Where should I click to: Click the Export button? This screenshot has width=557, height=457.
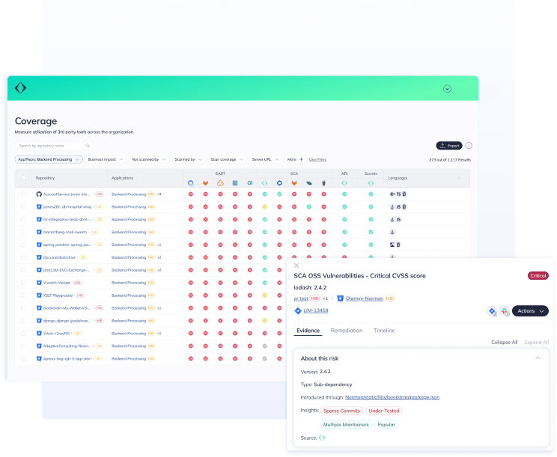(449, 146)
